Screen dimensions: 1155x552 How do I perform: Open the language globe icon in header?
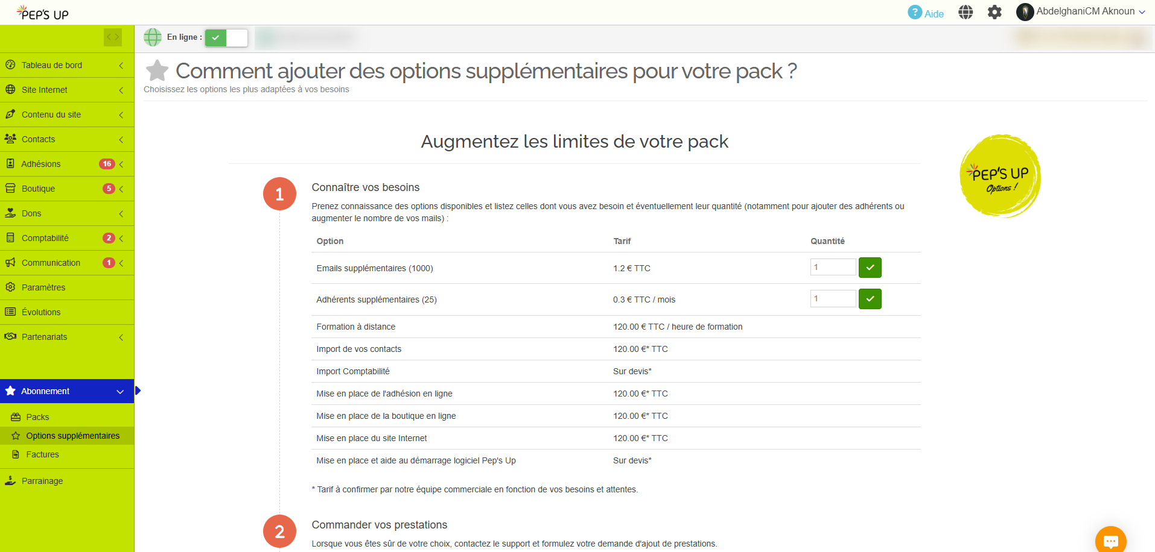[966, 12]
